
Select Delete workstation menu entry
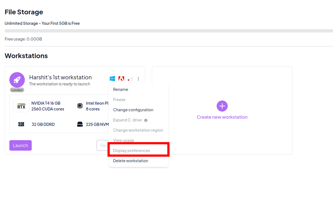(x=130, y=161)
